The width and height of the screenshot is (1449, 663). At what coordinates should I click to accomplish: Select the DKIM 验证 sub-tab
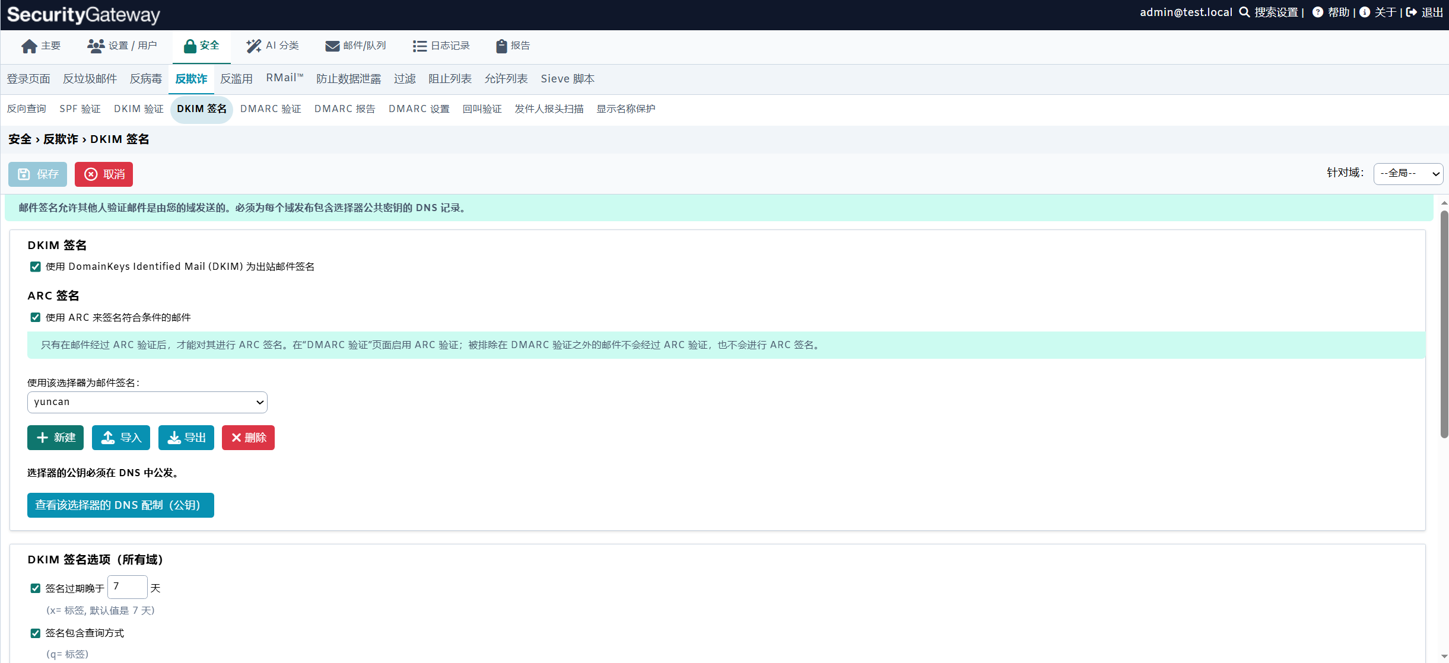point(138,109)
